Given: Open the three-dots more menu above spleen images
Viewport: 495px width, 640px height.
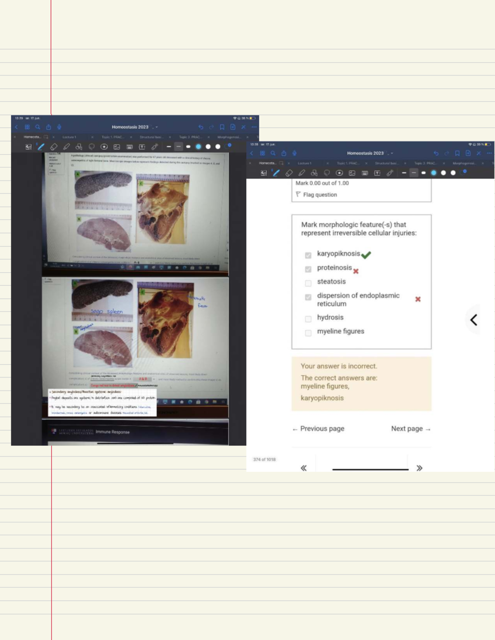Looking at the screenshot, I should [254, 127].
